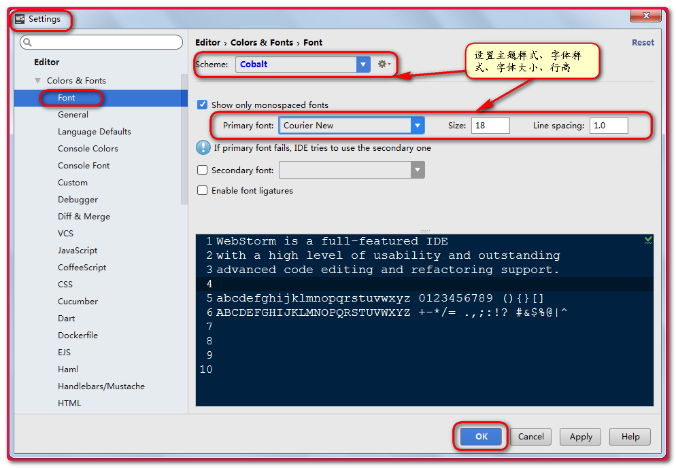Click the Help button
This screenshot has height=468, width=676.
click(x=630, y=437)
